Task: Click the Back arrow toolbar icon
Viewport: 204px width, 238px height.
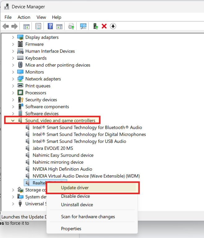Action: 5,27
